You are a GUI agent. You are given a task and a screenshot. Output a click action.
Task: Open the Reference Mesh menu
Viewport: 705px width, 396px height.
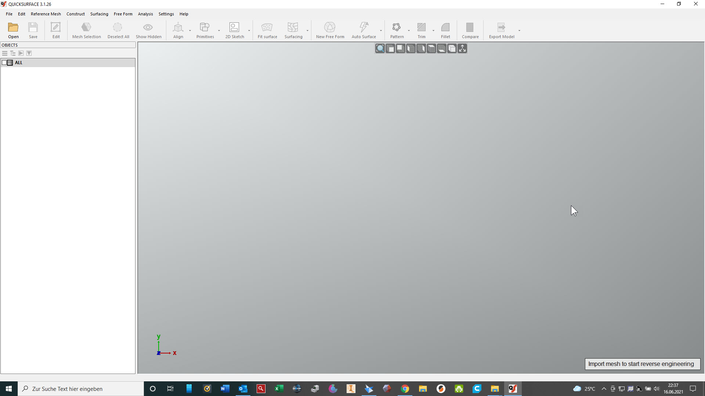pyautogui.click(x=46, y=14)
